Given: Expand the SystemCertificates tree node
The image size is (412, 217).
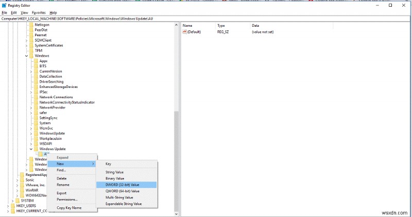Looking at the screenshot, I should [27, 46].
